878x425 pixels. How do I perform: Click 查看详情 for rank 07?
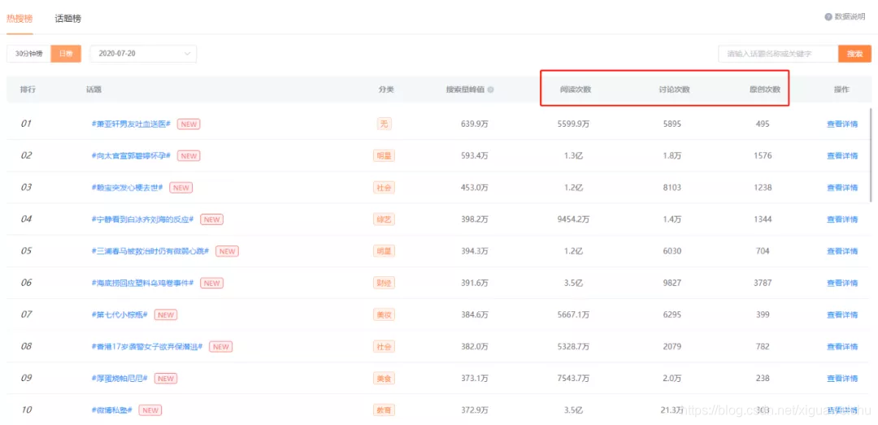842,314
